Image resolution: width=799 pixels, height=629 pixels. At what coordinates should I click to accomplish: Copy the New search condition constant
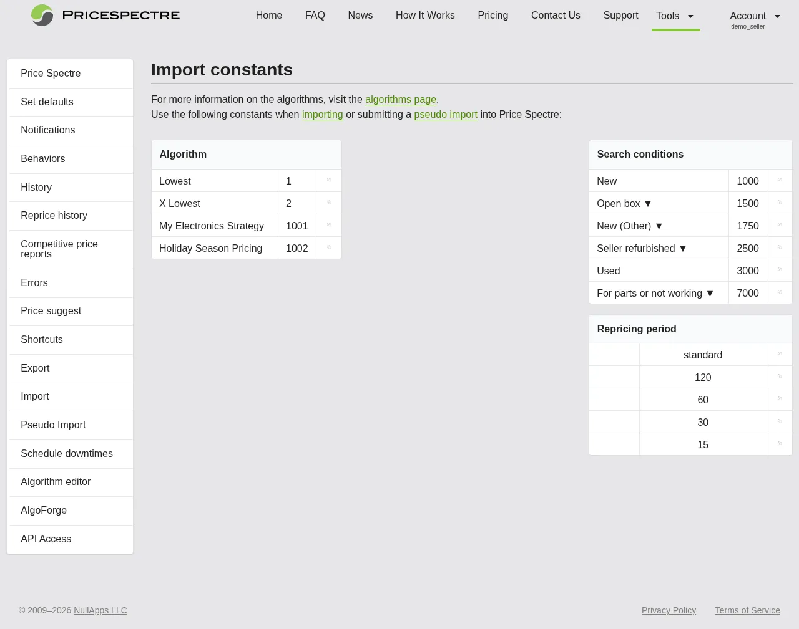(779, 181)
